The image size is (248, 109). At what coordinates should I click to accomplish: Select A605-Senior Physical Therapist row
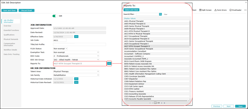[x=157, y=26]
